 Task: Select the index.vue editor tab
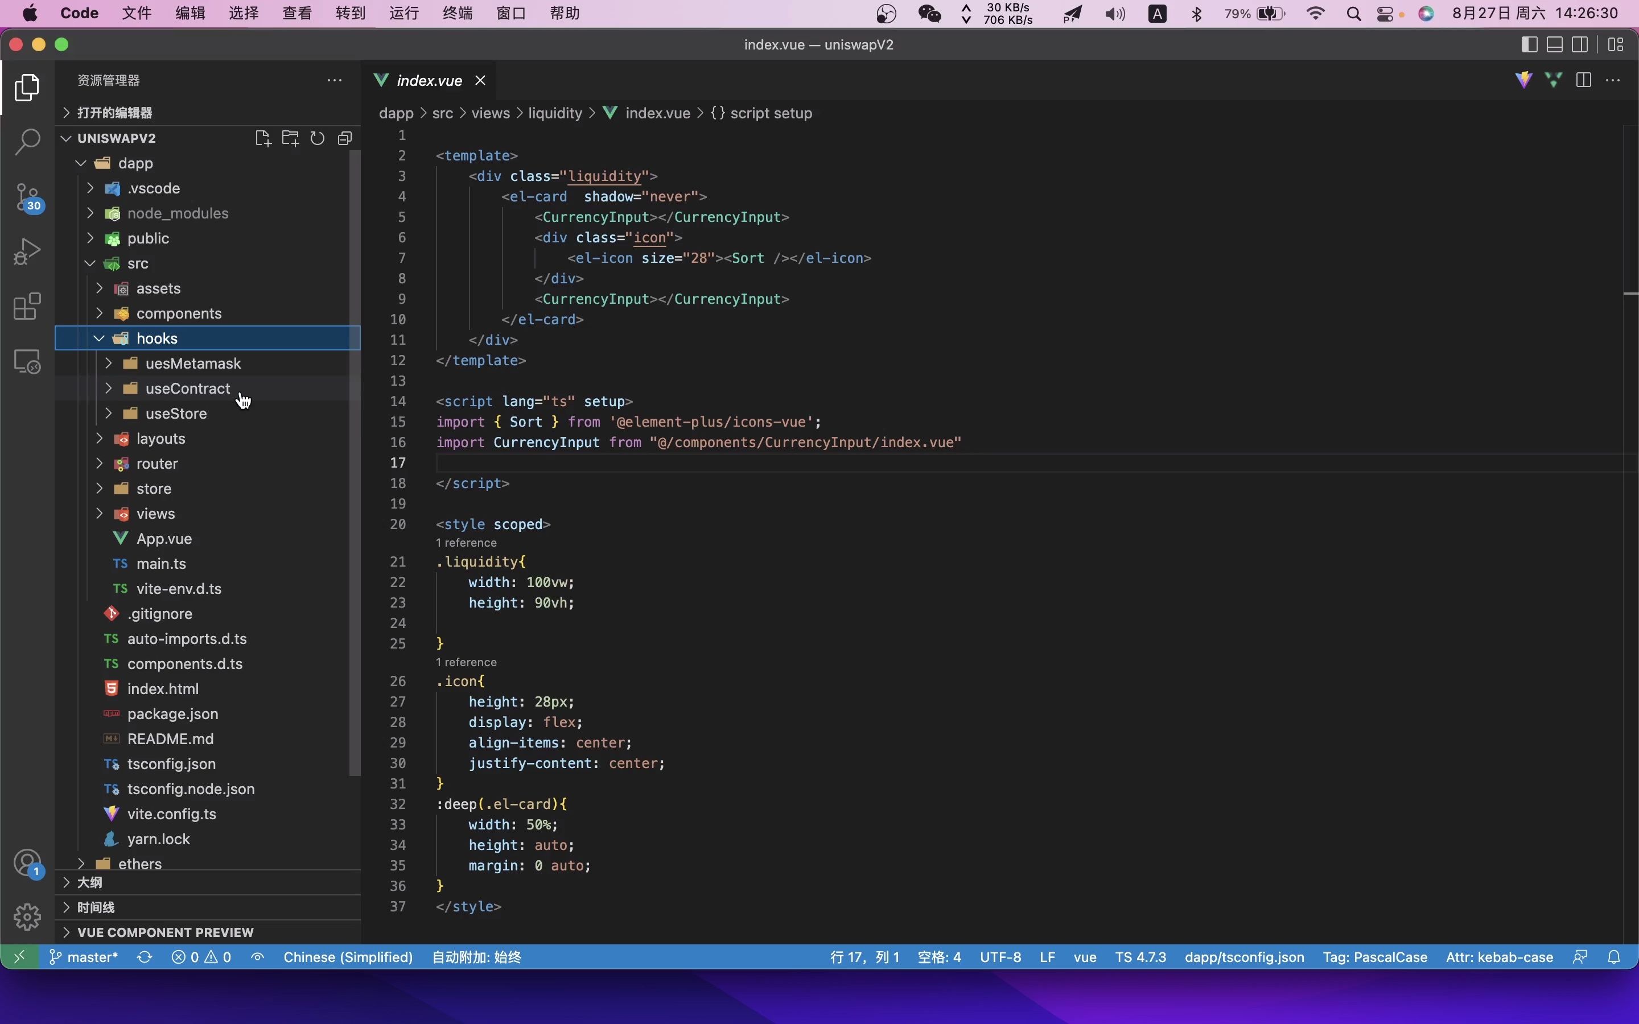[429, 81]
